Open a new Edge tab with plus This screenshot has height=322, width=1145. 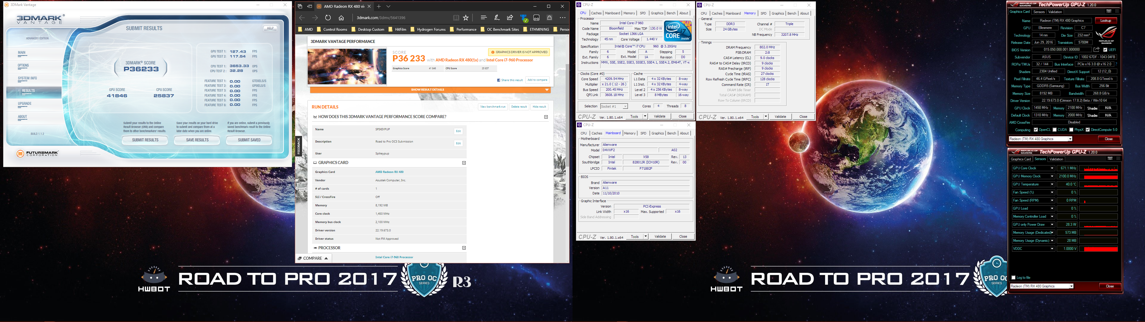pyautogui.click(x=379, y=6)
